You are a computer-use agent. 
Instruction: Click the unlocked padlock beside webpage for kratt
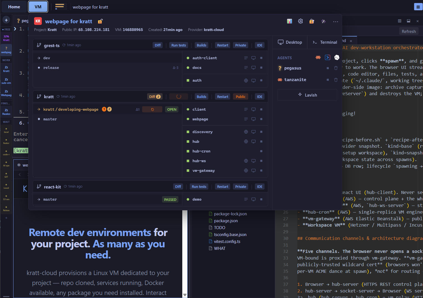click(x=100, y=21)
